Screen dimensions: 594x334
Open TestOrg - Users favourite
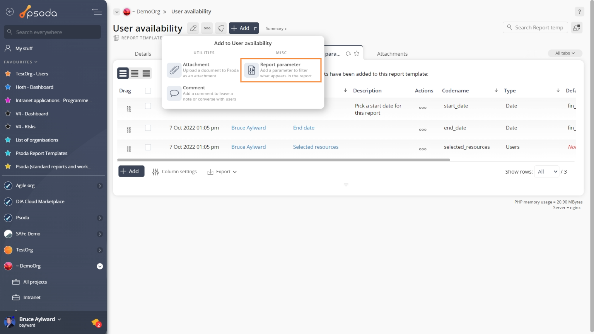pos(32,74)
